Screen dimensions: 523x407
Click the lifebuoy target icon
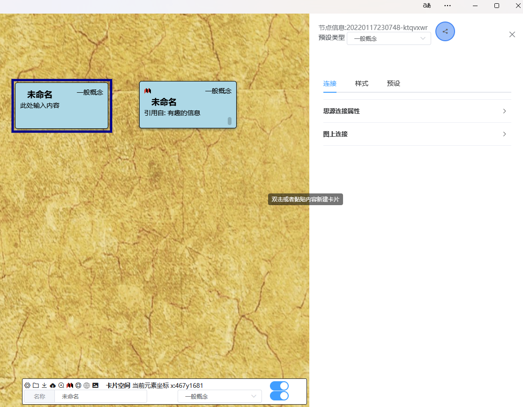coord(78,385)
